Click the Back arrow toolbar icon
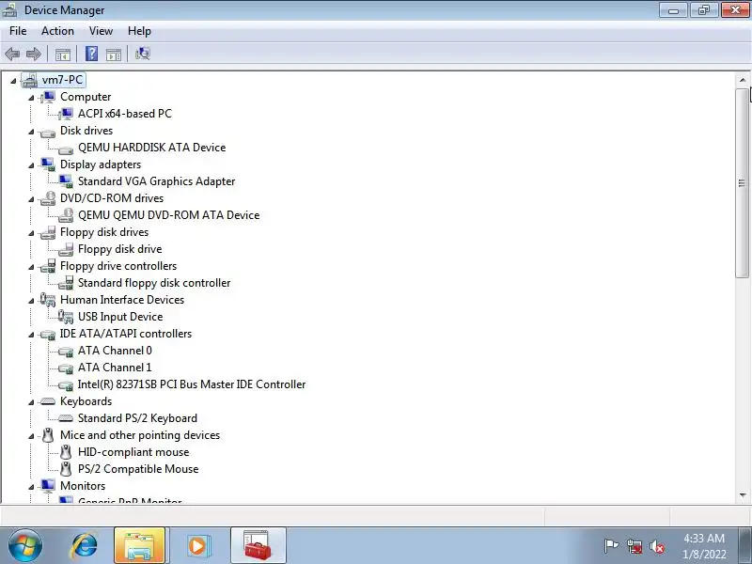The height and width of the screenshot is (564, 752). pyautogui.click(x=12, y=54)
